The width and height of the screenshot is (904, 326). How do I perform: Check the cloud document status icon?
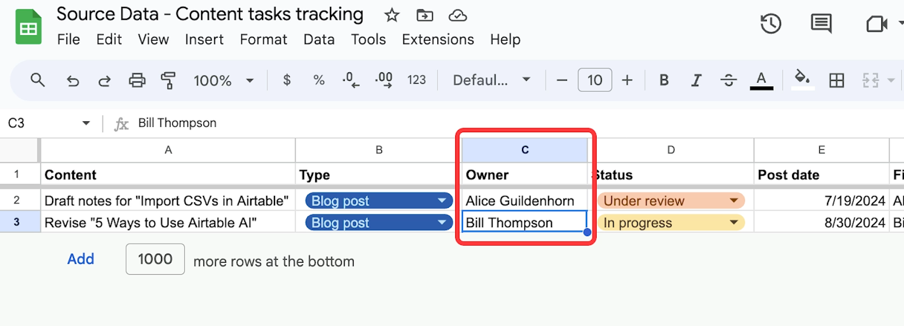(x=458, y=15)
